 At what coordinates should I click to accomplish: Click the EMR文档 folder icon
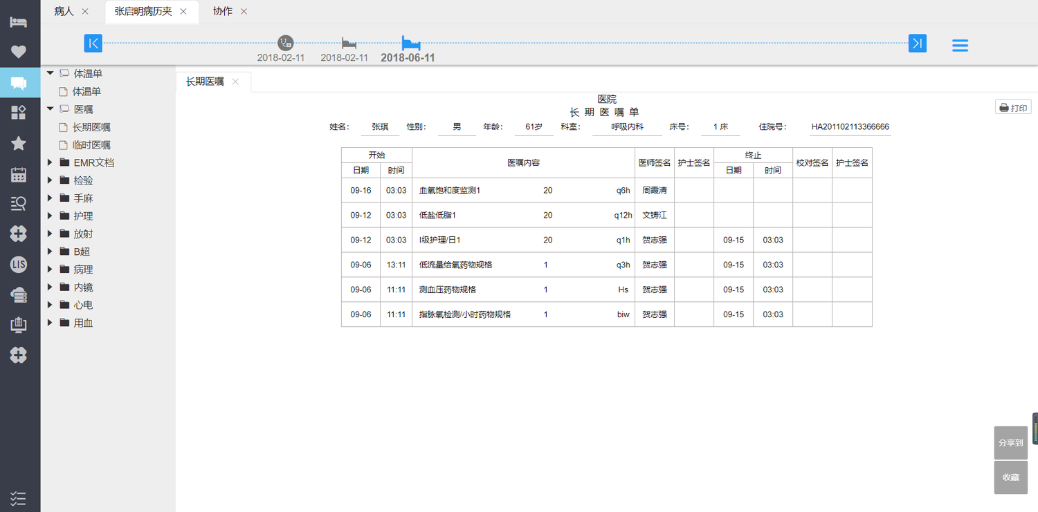pos(64,162)
